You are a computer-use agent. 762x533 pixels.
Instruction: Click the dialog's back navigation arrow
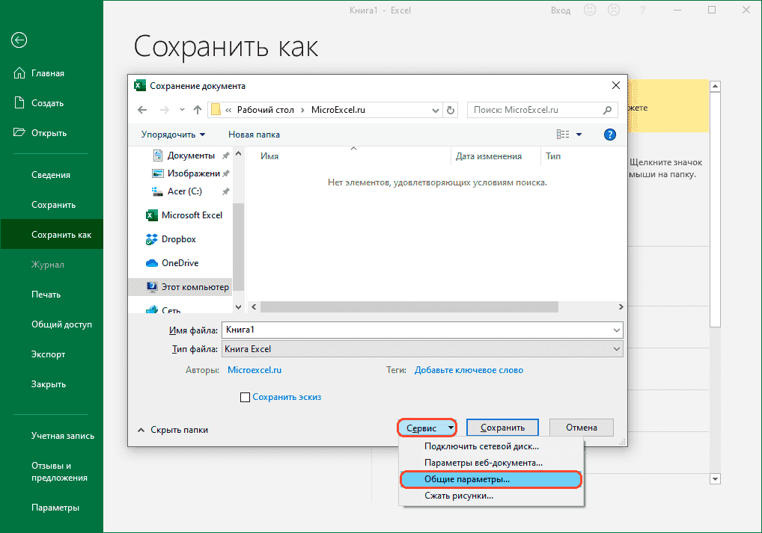click(x=144, y=110)
